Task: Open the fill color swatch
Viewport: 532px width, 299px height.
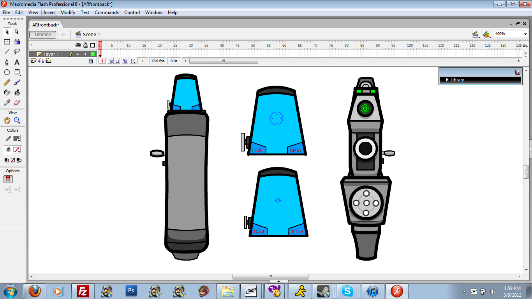Action: click(17, 150)
